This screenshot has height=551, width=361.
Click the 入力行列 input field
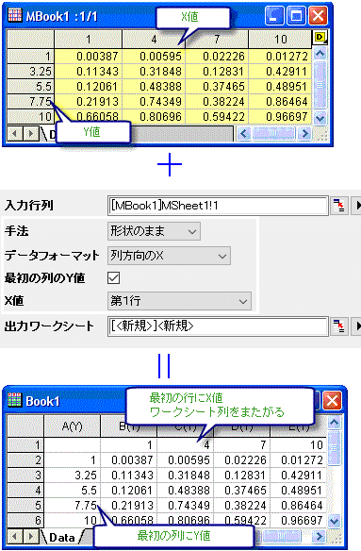218,206
